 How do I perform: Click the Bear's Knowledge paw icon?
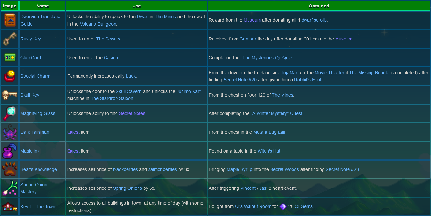point(10,169)
